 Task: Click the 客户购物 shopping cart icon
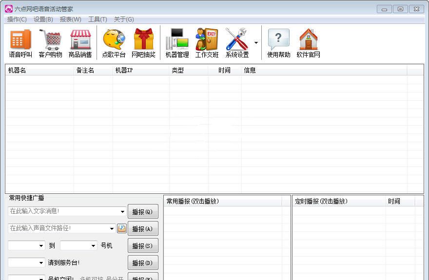50,43
